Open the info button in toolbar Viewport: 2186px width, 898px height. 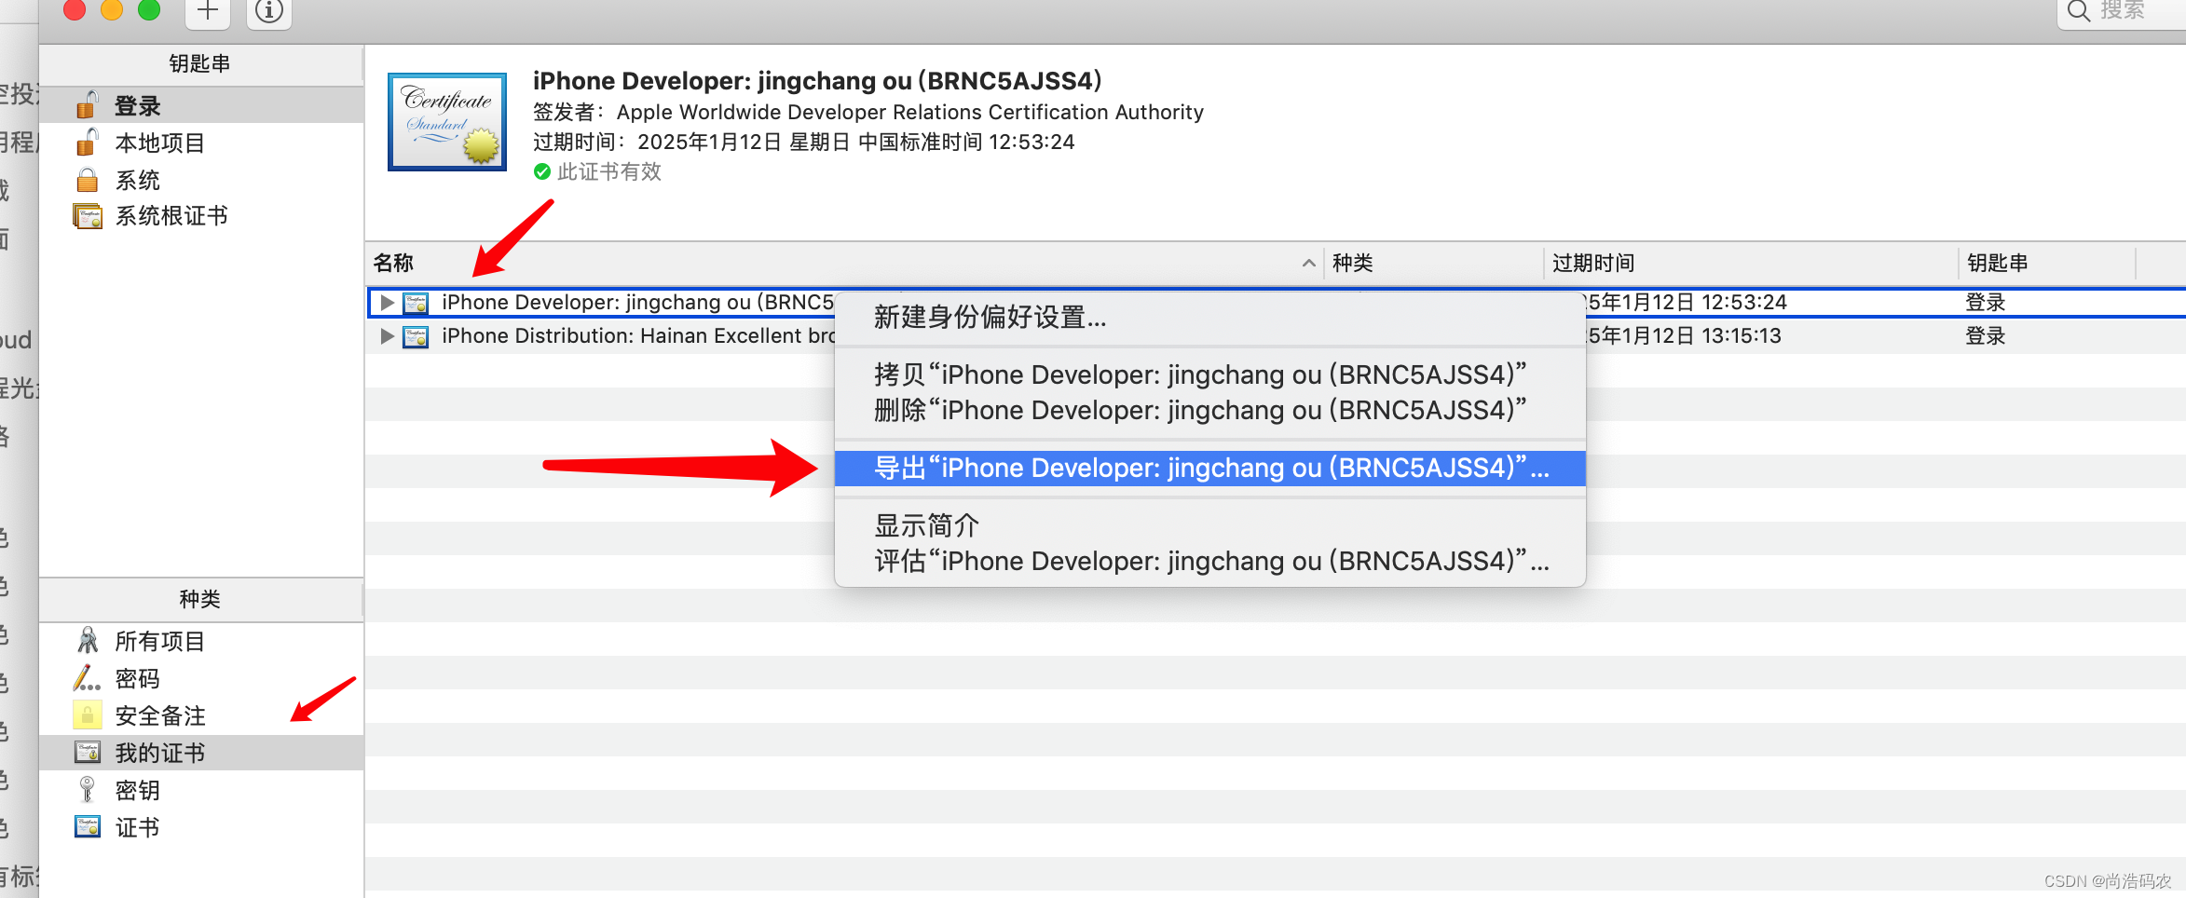coord(268,12)
